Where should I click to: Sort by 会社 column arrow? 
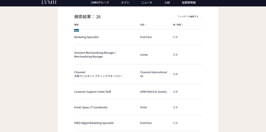(146, 25)
